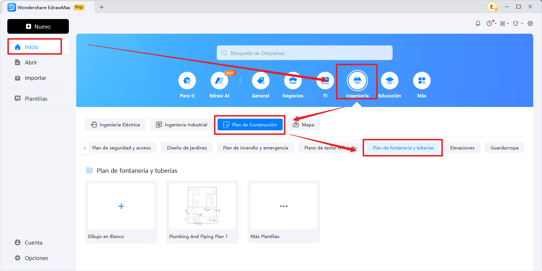Click the notification bell icon

[x=478, y=23]
